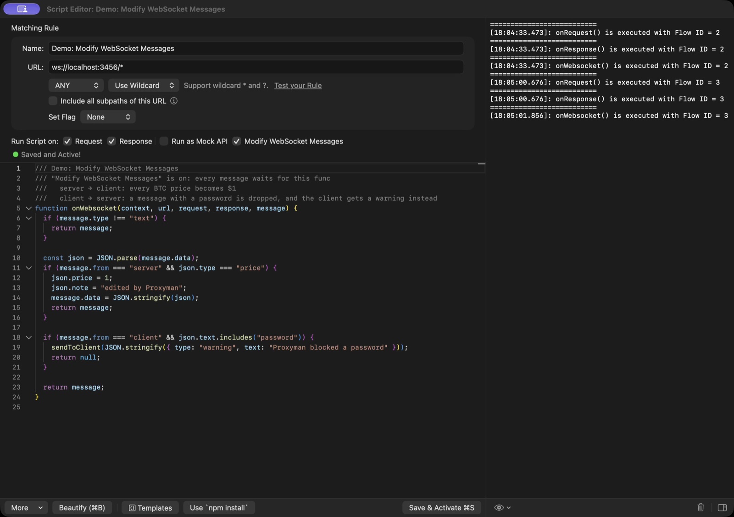
Task: Open the Set Flag None dropdown
Action: [x=108, y=117]
